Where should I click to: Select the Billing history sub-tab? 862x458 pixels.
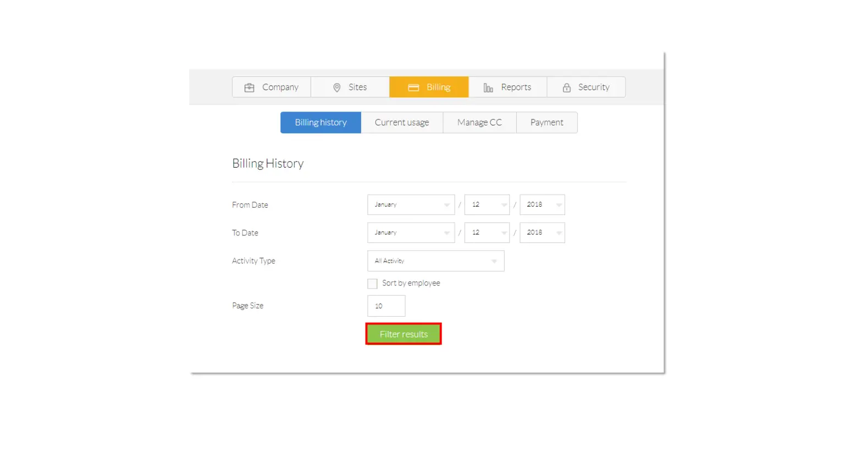(x=321, y=123)
